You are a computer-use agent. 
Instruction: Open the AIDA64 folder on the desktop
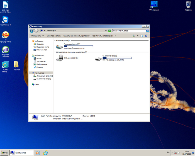[16, 64]
